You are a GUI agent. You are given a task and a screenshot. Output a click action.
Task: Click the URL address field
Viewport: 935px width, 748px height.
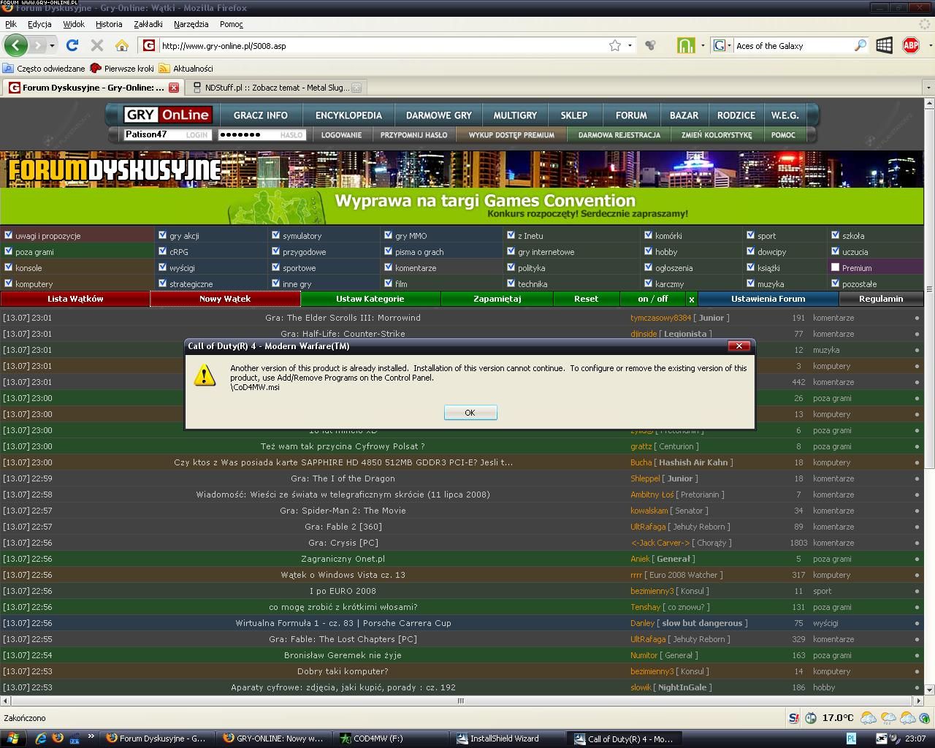click(380, 45)
